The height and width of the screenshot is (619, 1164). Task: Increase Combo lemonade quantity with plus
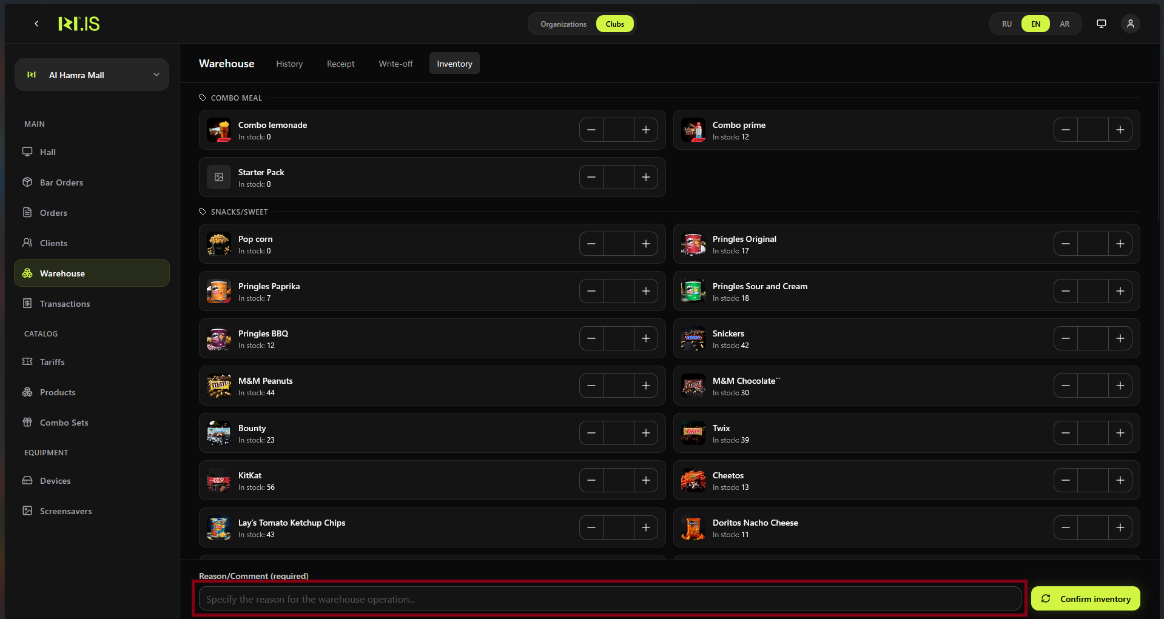pos(645,130)
